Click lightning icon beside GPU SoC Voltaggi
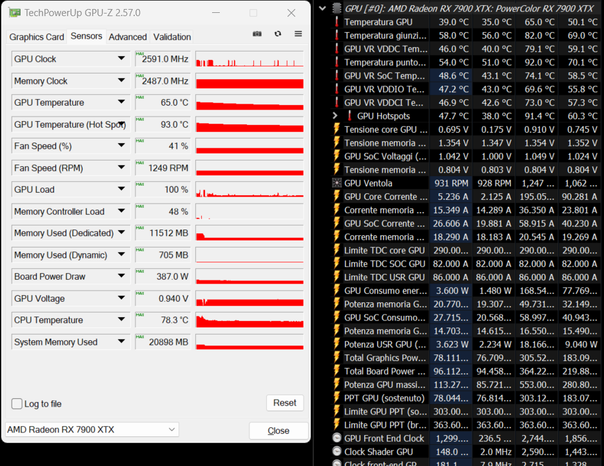 click(336, 157)
